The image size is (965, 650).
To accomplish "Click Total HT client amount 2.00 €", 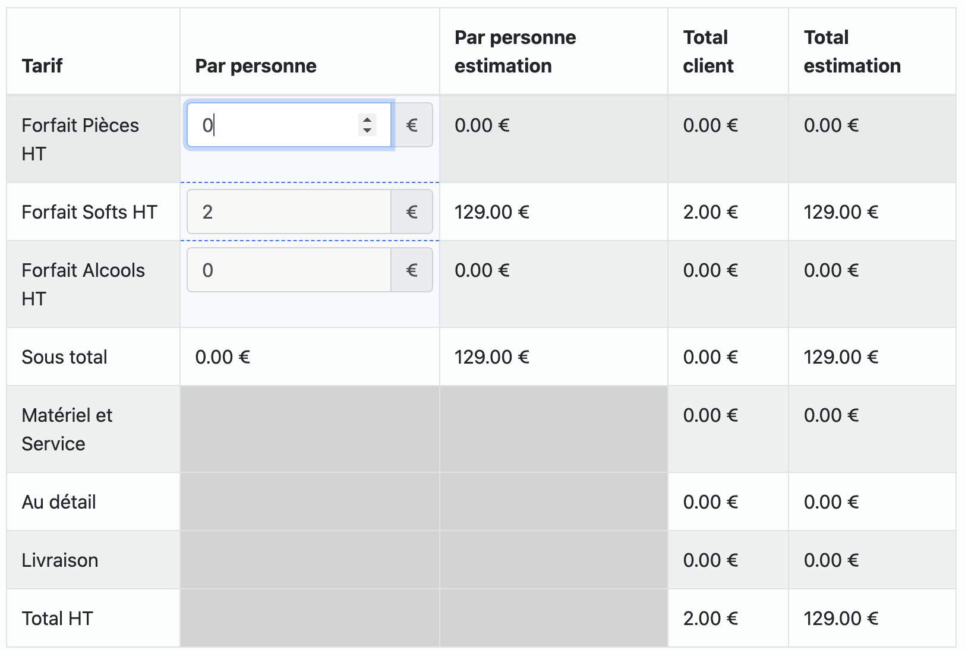I will point(710,618).
